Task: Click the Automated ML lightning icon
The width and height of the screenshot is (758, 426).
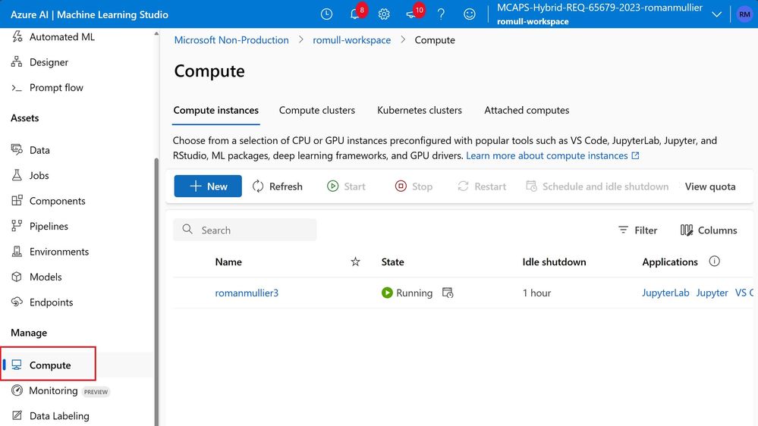Action: coord(17,36)
